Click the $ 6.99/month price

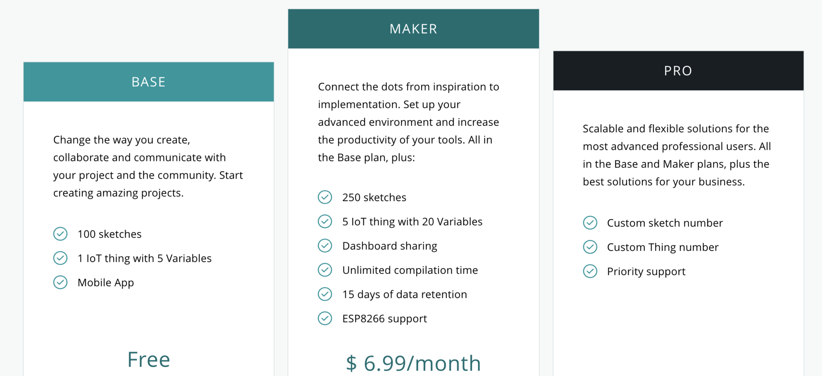point(413,363)
